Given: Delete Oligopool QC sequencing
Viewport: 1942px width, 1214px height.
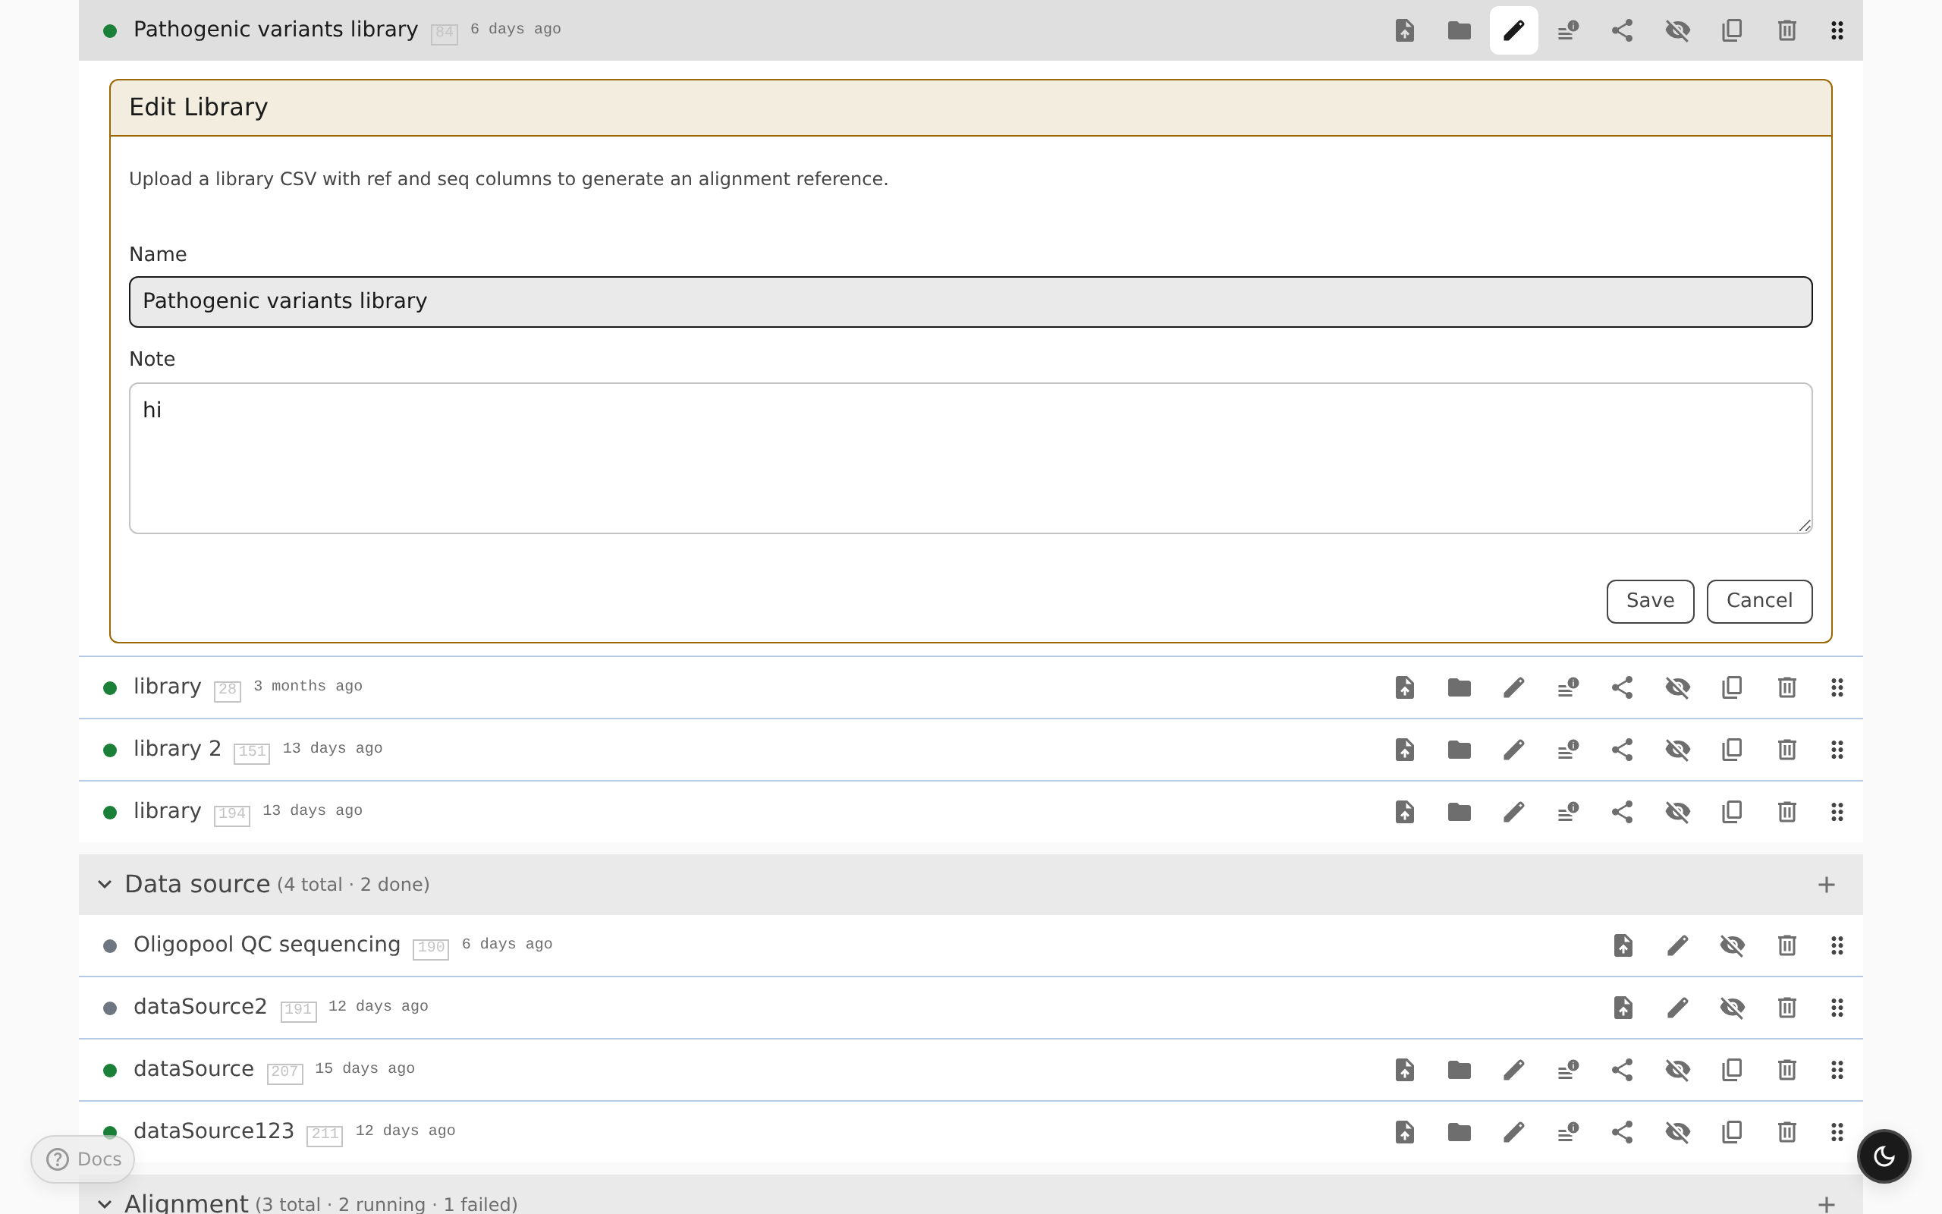Looking at the screenshot, I should [1786, 945].
